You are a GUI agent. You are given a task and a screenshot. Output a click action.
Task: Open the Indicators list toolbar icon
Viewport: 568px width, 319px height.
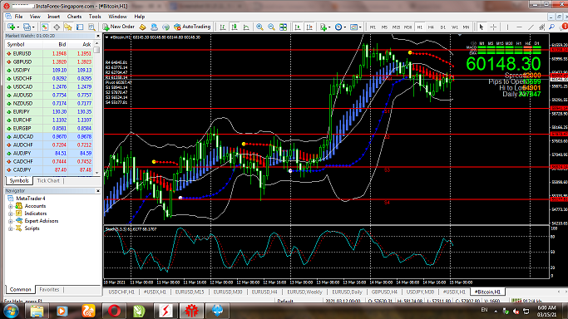click(x=323, y=27)
